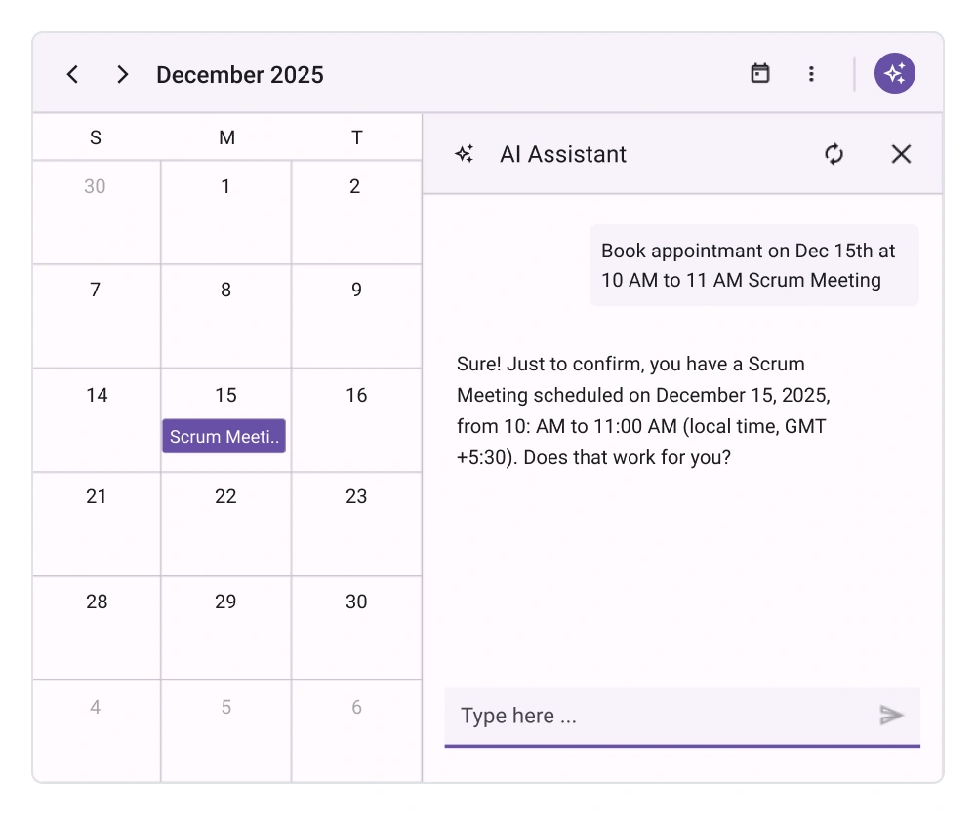976x815 pixels.
Task: Select the greyed-out date 30 from November
Action: tap(95, 213)
